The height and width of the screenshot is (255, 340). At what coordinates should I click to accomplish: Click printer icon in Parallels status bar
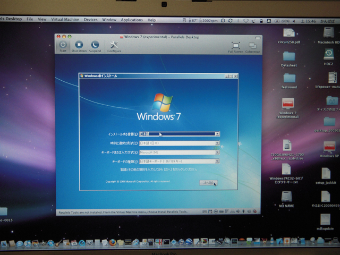pos(232,211)
